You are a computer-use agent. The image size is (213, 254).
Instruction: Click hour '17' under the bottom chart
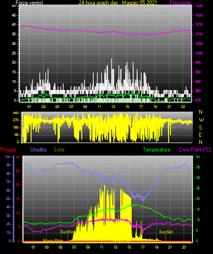[x=143, y=247]
